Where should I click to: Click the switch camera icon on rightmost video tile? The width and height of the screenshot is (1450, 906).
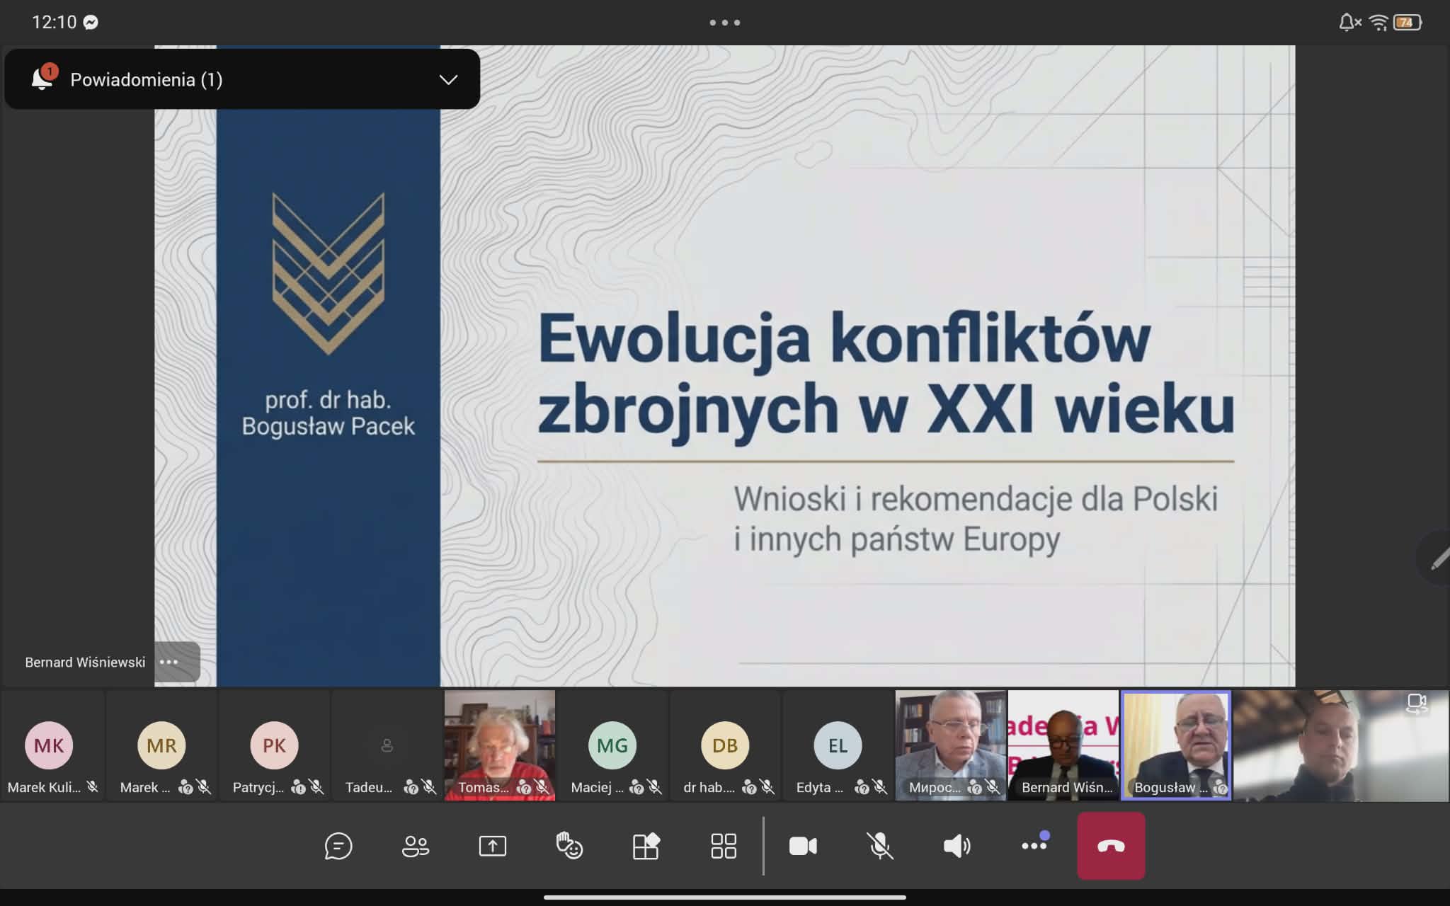(x=1418, y=704)
